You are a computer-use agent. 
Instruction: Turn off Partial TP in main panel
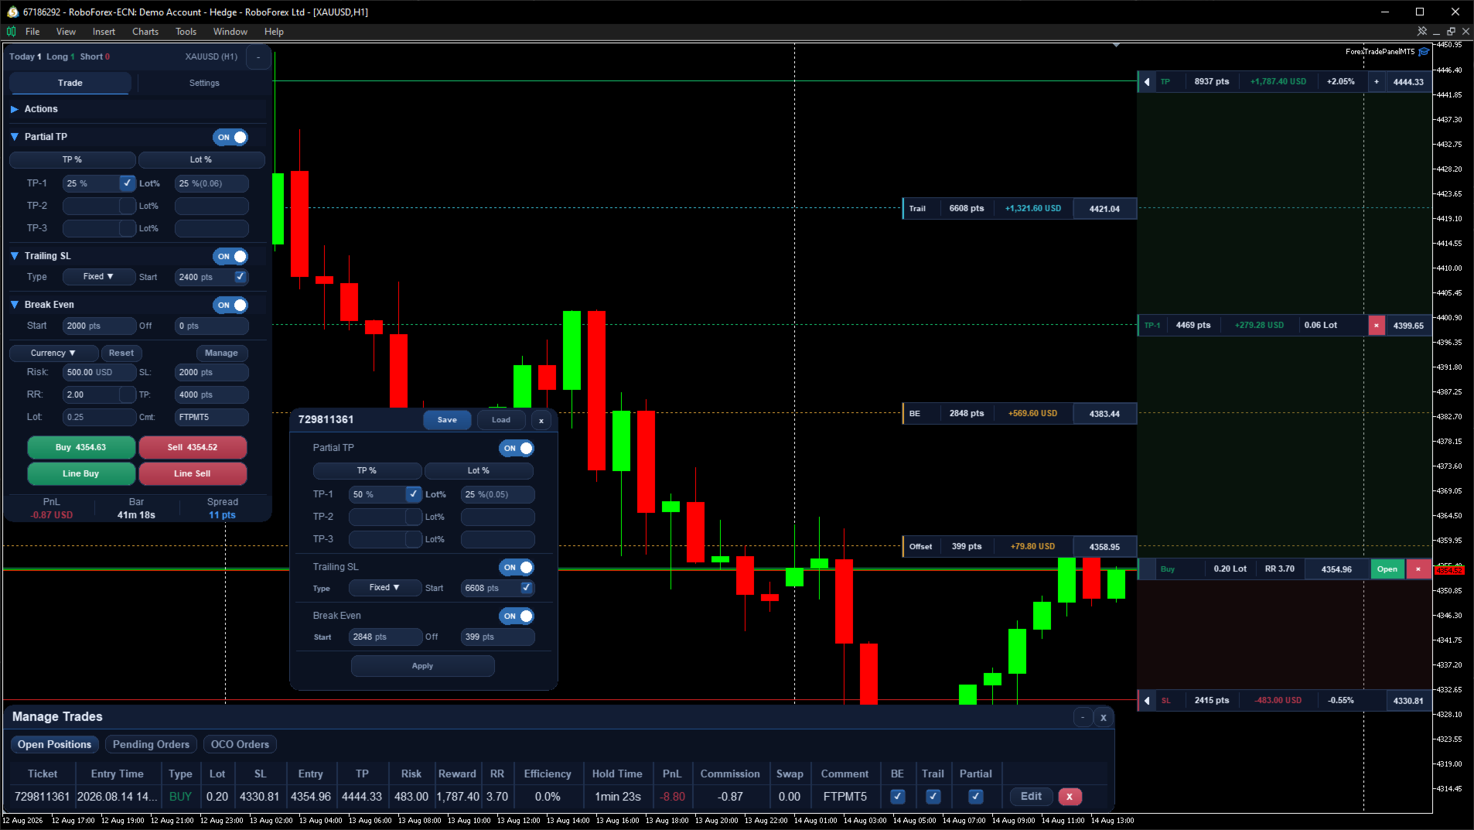point(230,138)
